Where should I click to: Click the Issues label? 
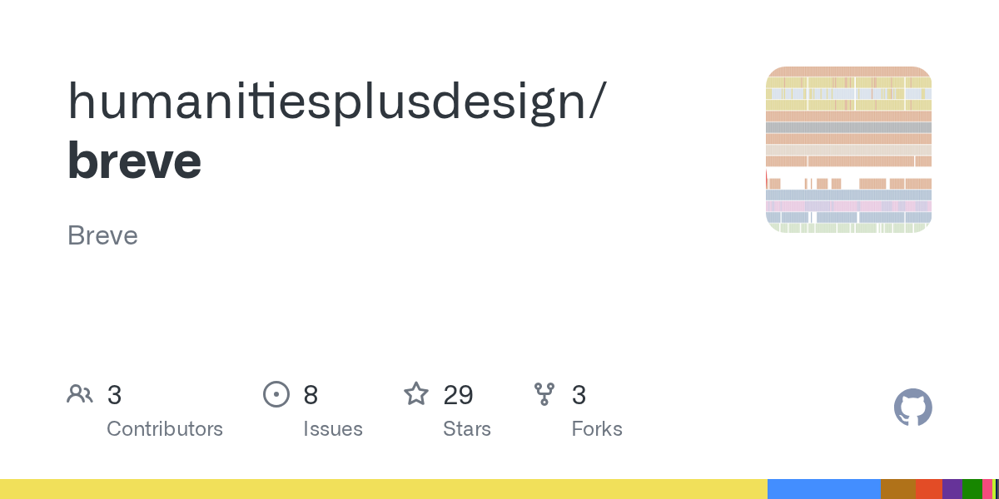pos(333,429)
